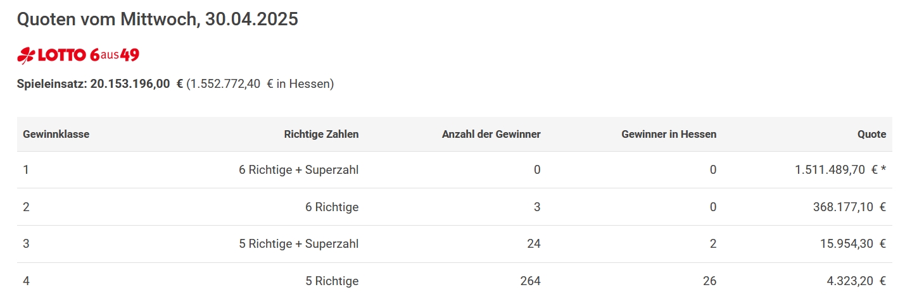The width and height of the screenshot is (905, 299).
Task: Click the quote 4.323,20 €
Action: point(856,281)
